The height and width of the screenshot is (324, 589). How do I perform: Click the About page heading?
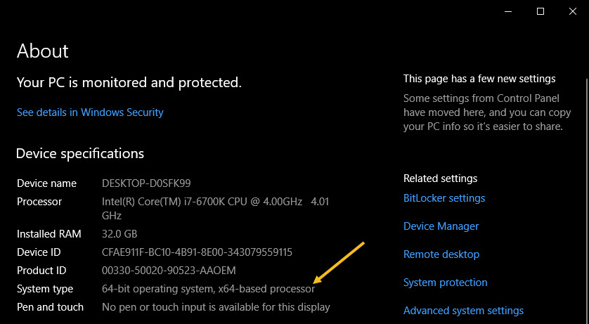(43, 51)
